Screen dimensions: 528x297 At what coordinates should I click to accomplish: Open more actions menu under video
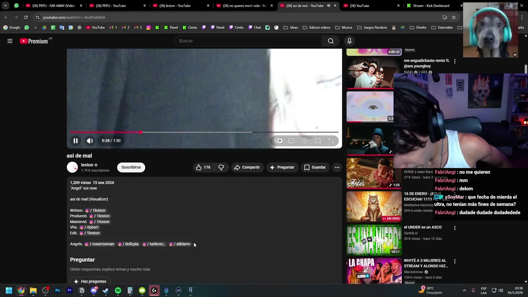pyautogui.click(x=337, y=167)
